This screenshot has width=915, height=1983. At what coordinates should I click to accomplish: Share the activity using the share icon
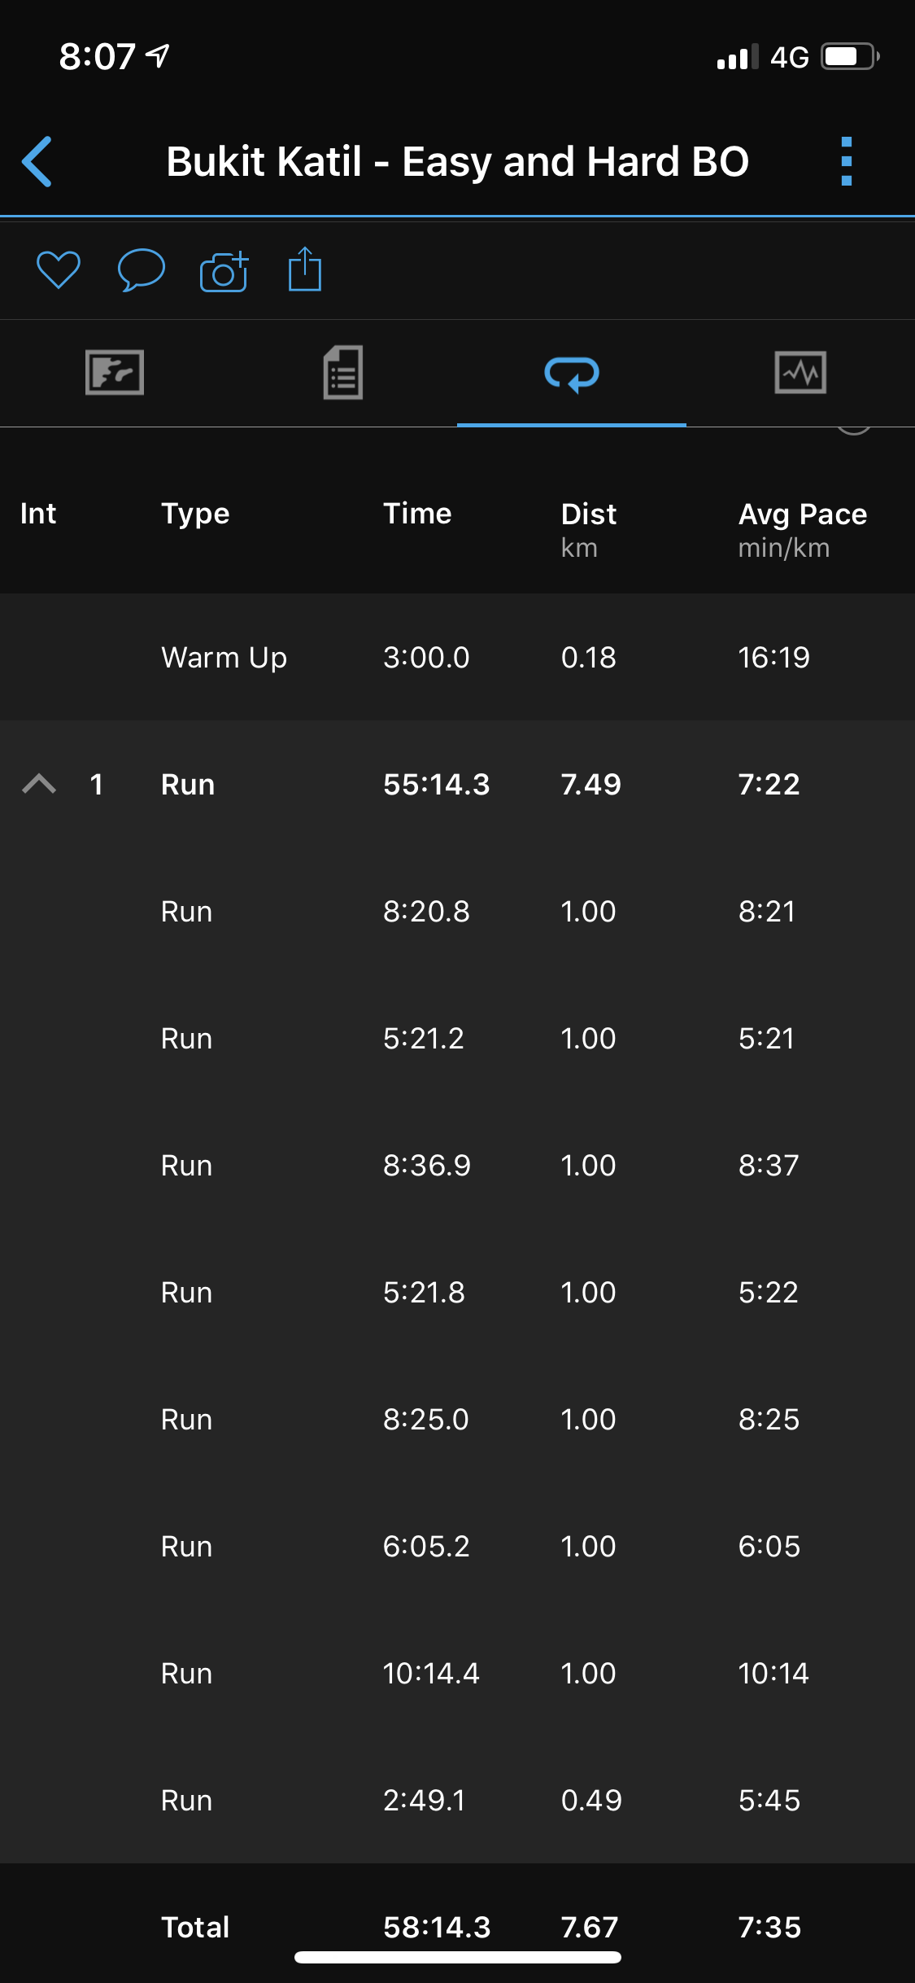pos(305,269)
